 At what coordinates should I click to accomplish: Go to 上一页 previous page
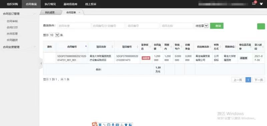pos(238,80)
